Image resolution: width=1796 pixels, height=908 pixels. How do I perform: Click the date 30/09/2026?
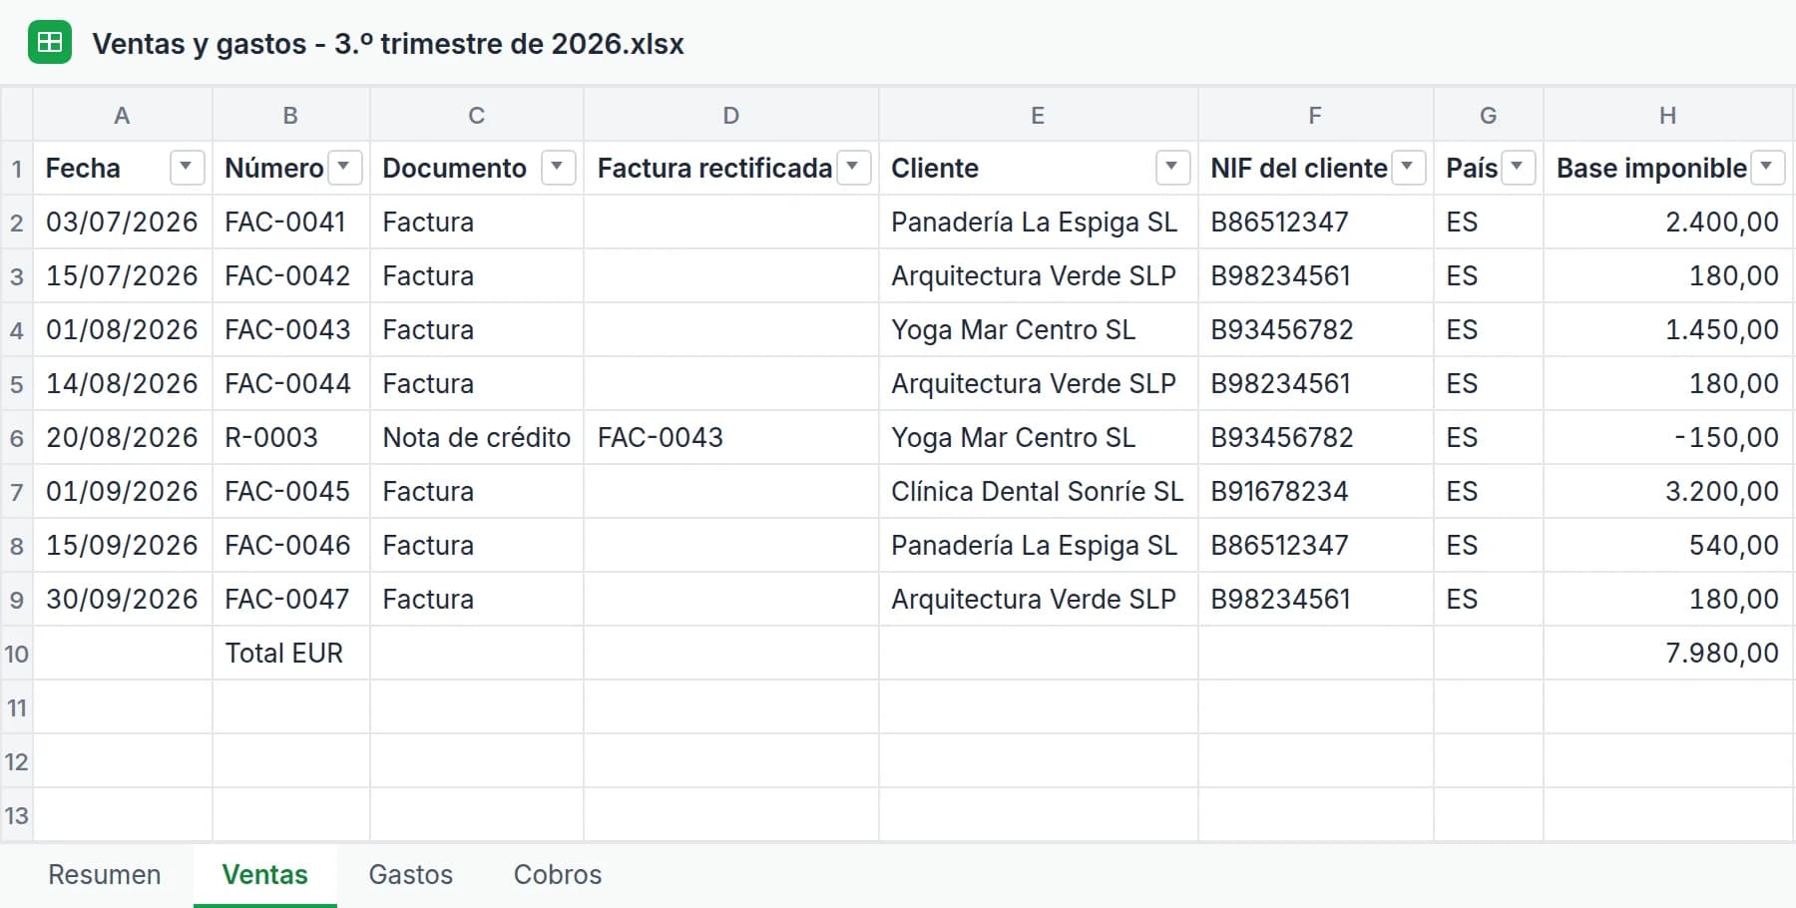(122, 599)
